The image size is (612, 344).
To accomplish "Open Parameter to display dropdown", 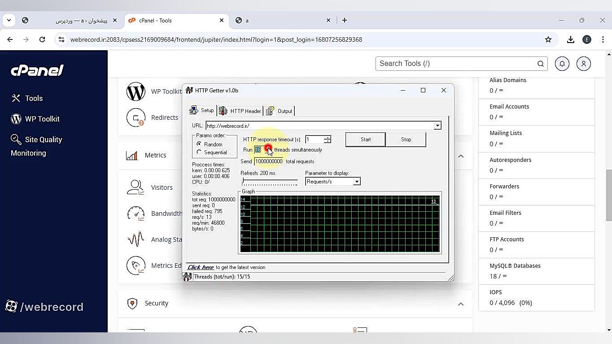I will pos(356,182).
